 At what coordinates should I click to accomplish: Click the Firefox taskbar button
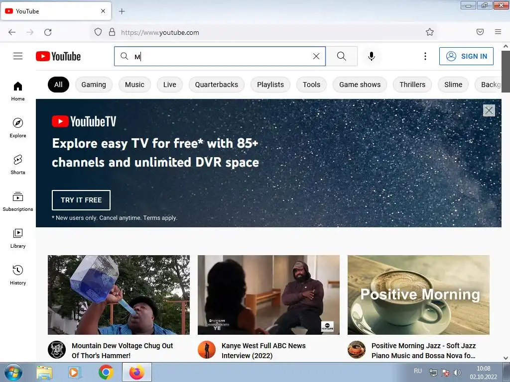137,373
